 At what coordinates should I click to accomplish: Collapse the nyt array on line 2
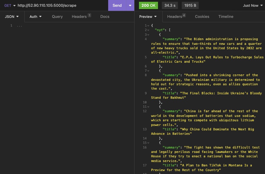(x=148, y=30)
